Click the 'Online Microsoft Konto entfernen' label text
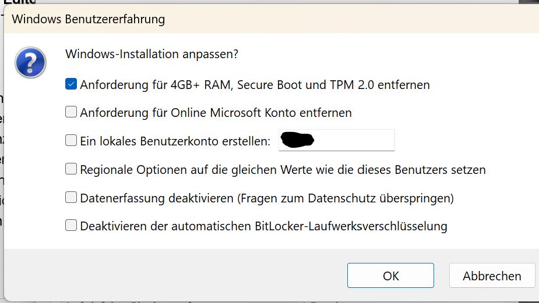Viewport: 539px width, 303px height. tap(261, 113)
